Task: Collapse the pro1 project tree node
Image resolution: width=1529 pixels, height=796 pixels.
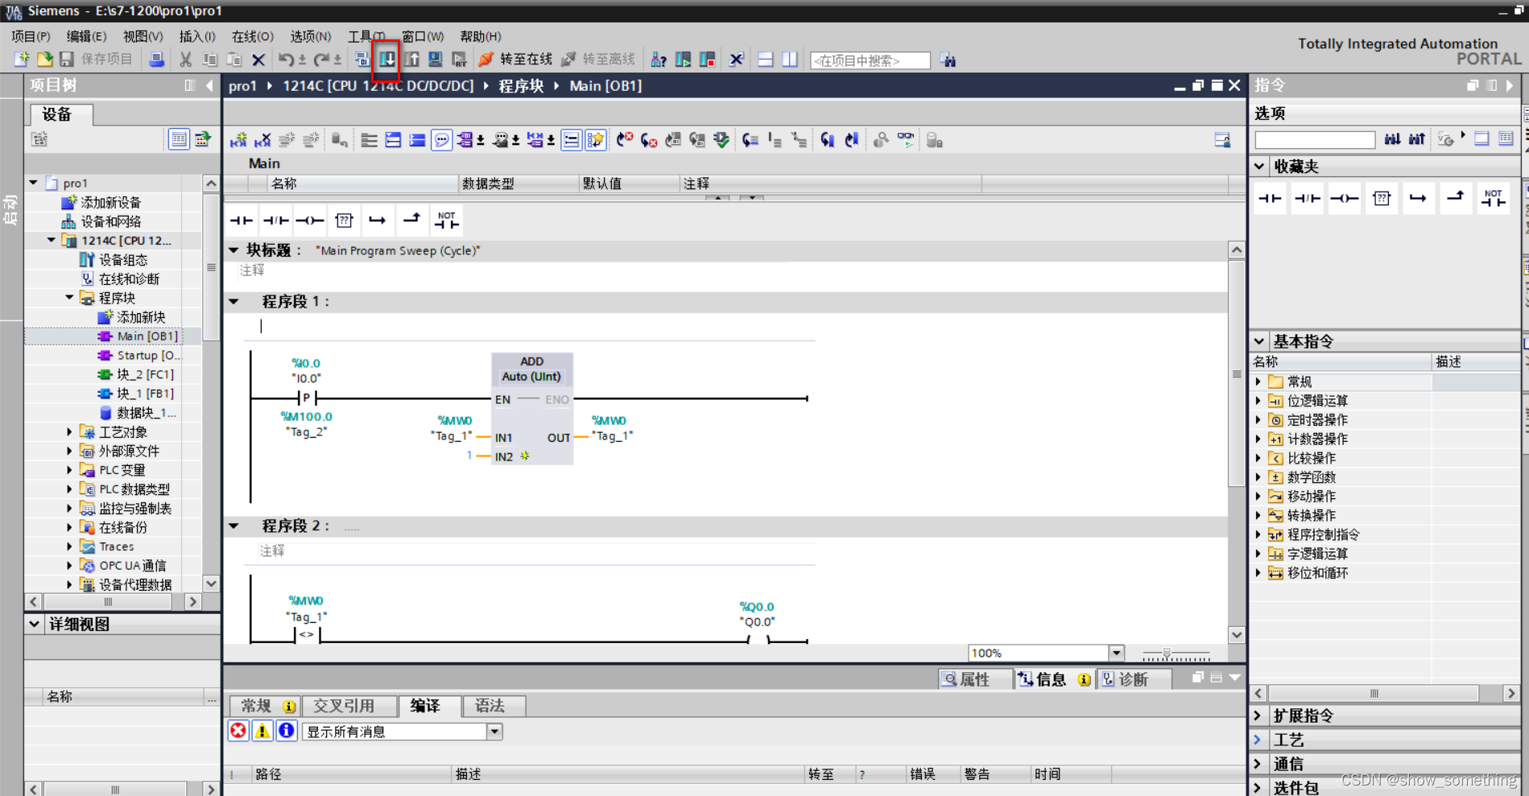Action: 34,183
